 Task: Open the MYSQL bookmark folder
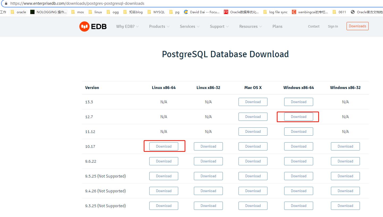[156, 12]
